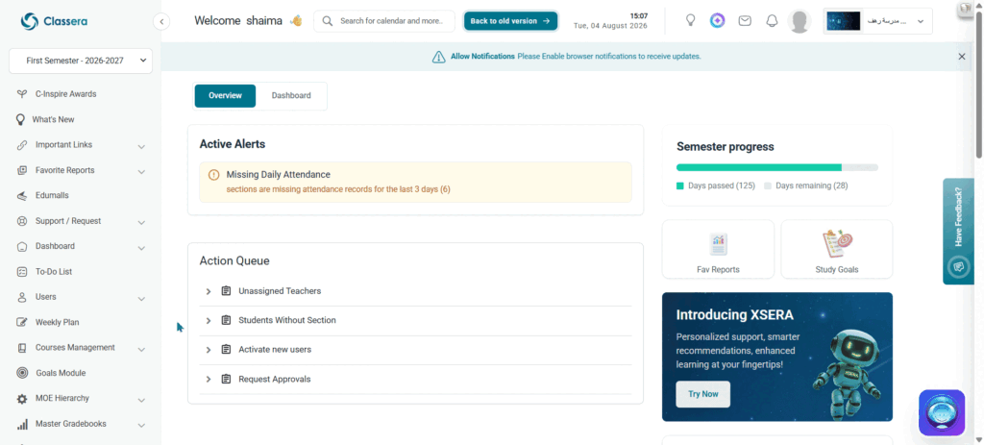Click the Important Links chain icon
The image size is (984, 445).
[22, 145]
